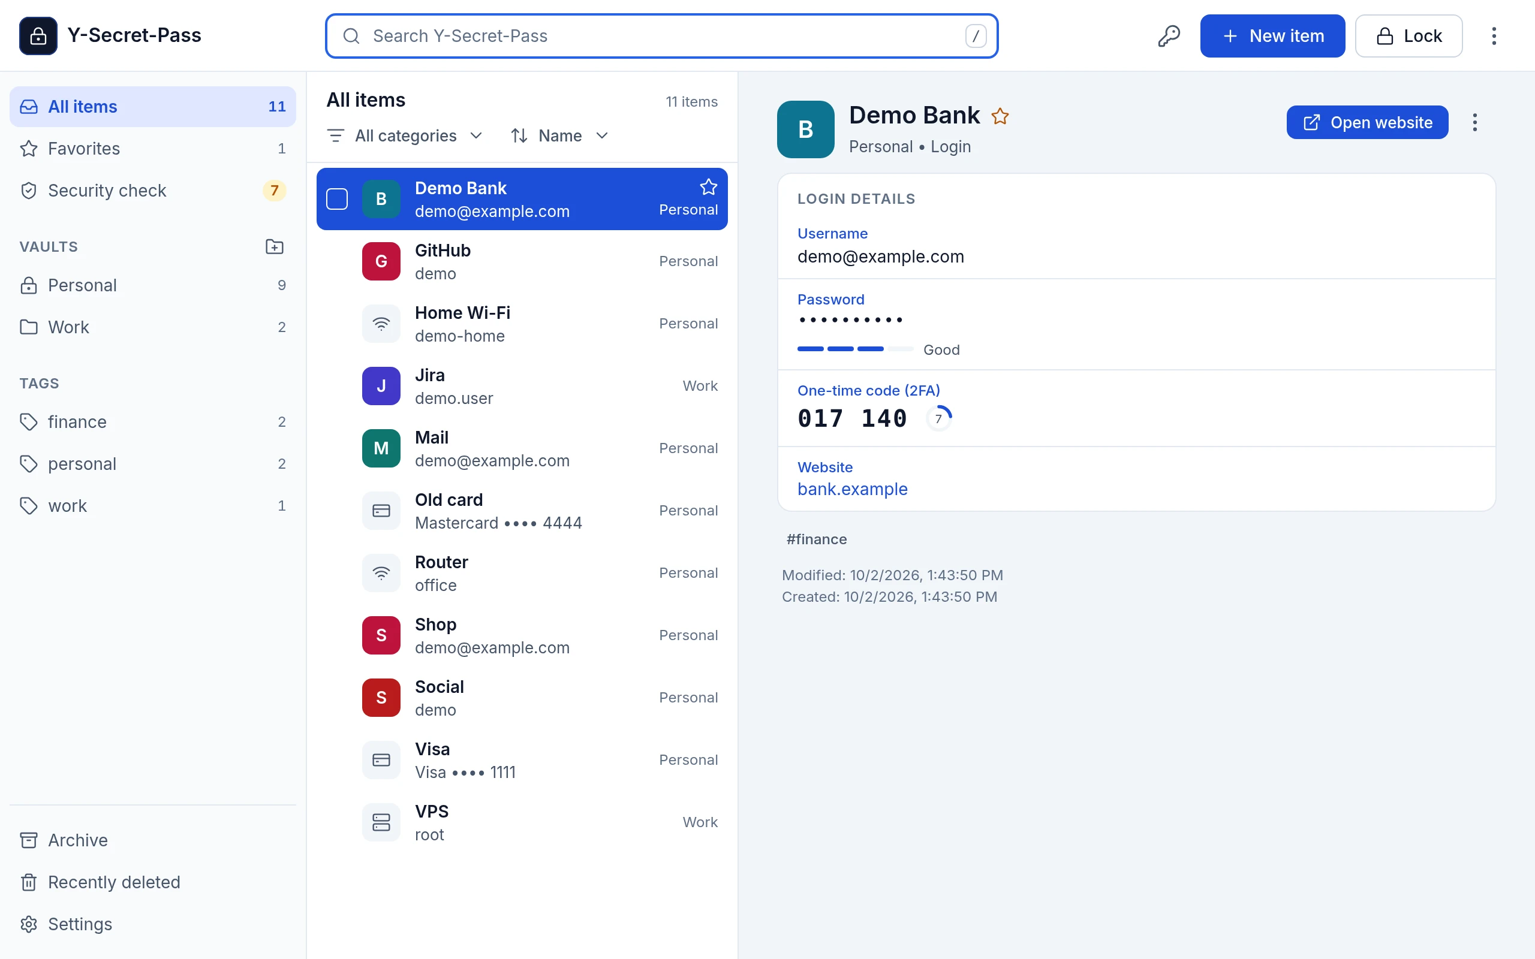Image resolution: width=1535 pixels, height=959 pixels.
Task: Click the masked Password dots field
Action: [851, 319]
